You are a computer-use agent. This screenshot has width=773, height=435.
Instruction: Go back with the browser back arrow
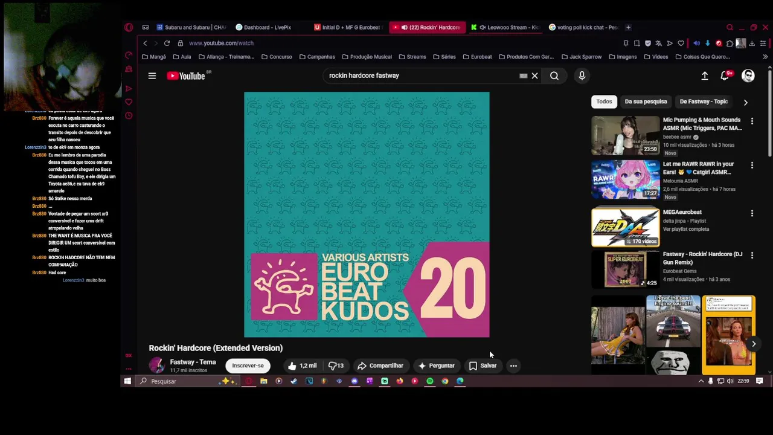click(x=145, y=43)
